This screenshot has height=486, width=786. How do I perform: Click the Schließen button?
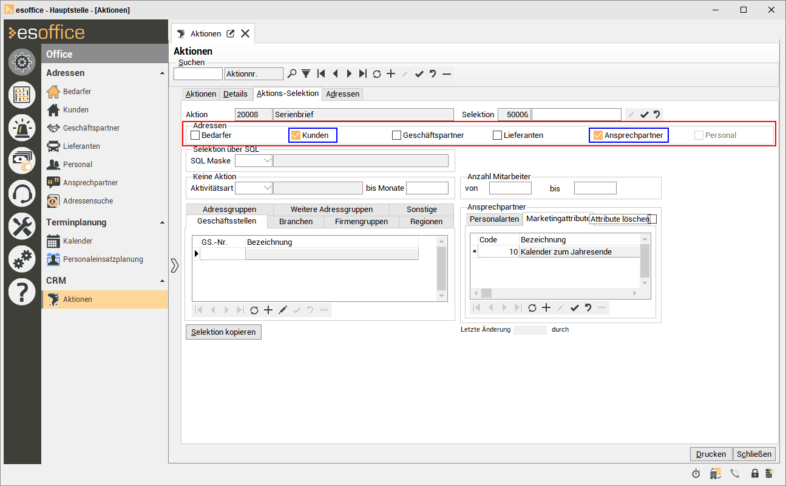tap(754, 454)
